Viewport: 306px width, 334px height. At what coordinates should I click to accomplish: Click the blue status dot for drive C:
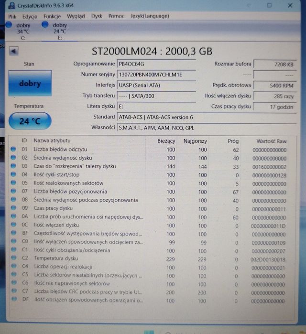pos(9,25)
